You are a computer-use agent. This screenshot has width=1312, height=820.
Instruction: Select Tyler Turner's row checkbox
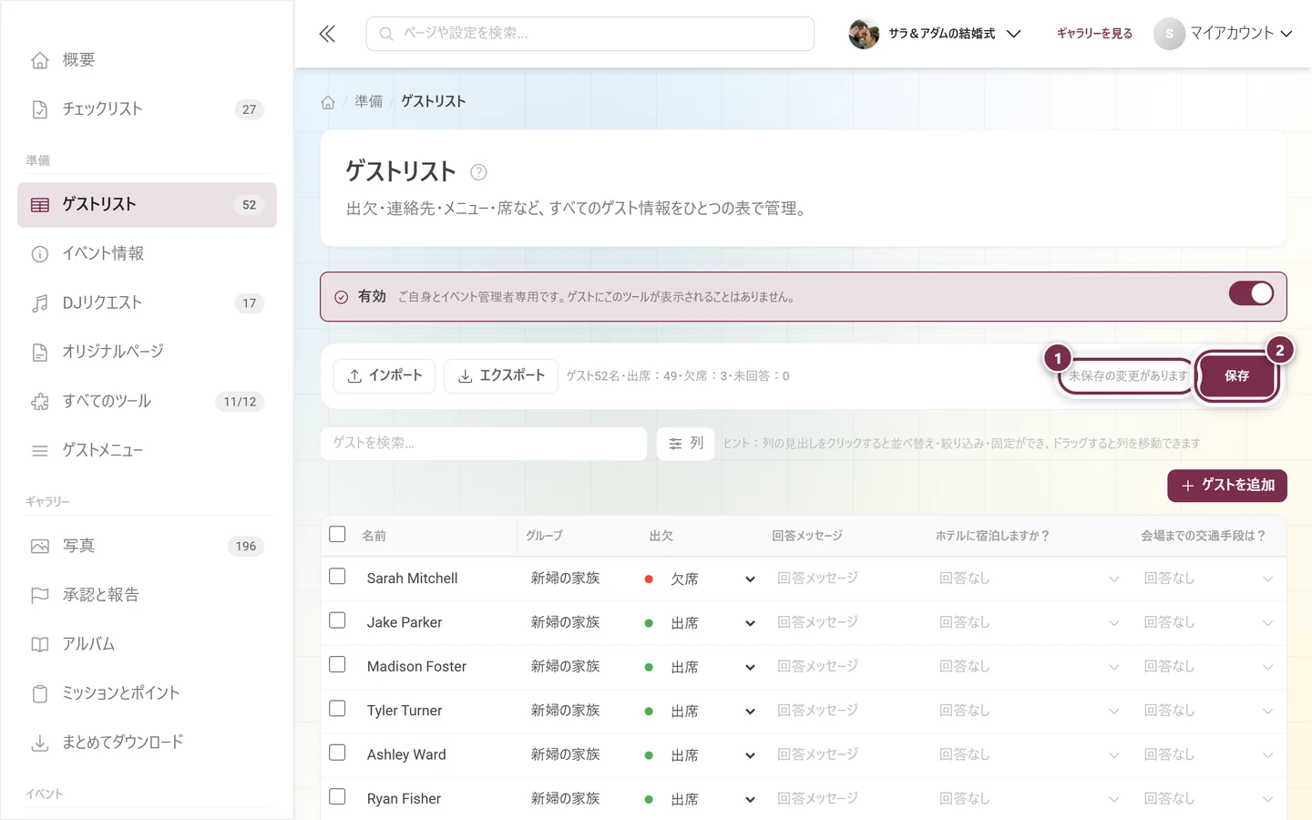[337, 709]
